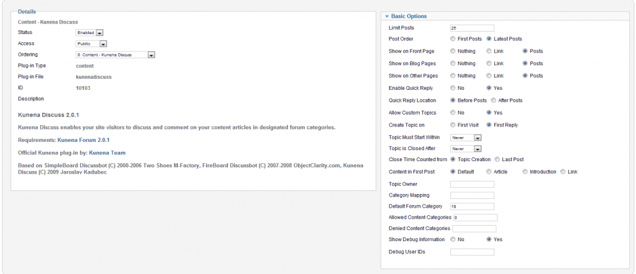The image size is (636, 274).
Task: Choose Link for Show on Blog Pages
Action: (x=489, y=63)
